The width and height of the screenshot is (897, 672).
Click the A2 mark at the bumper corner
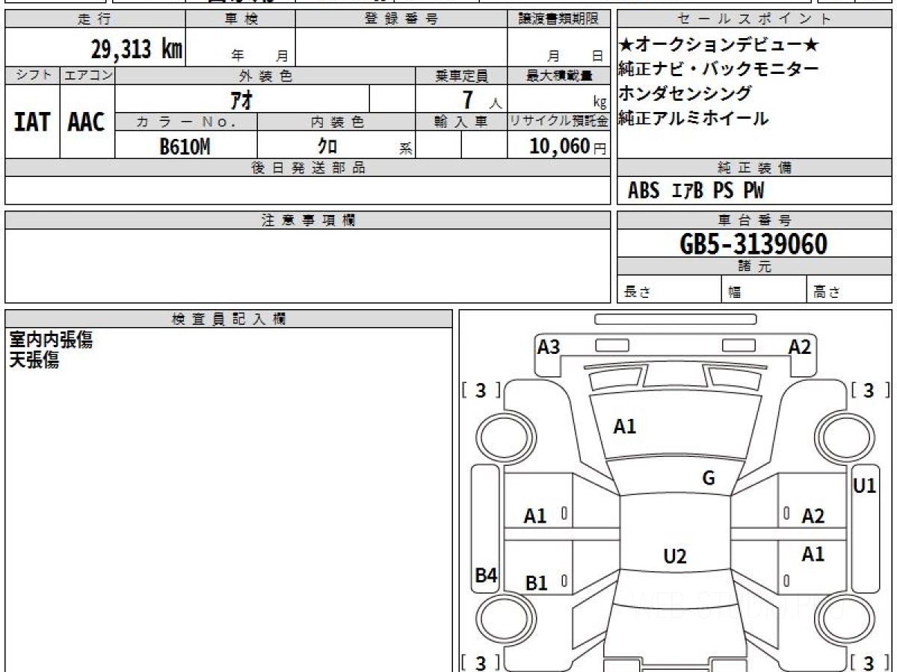click(801, 347)
